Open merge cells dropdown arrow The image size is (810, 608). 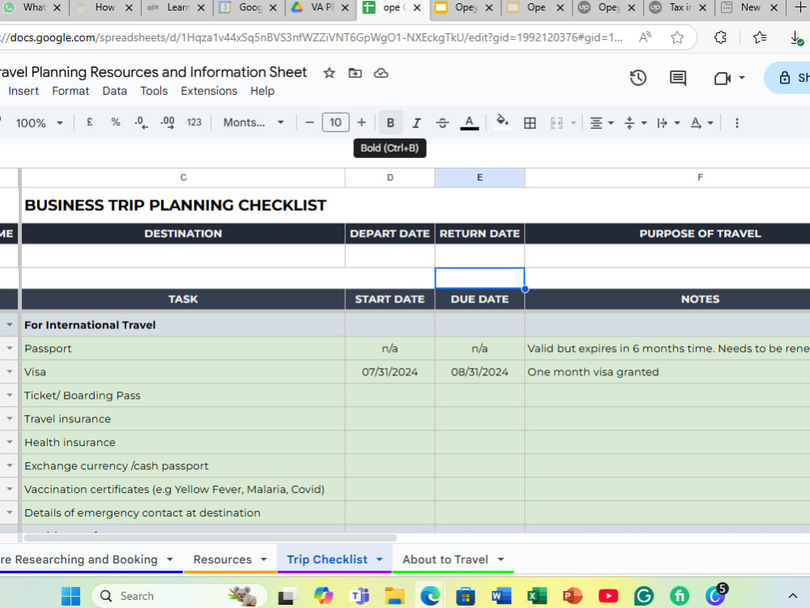click(573, 123)
